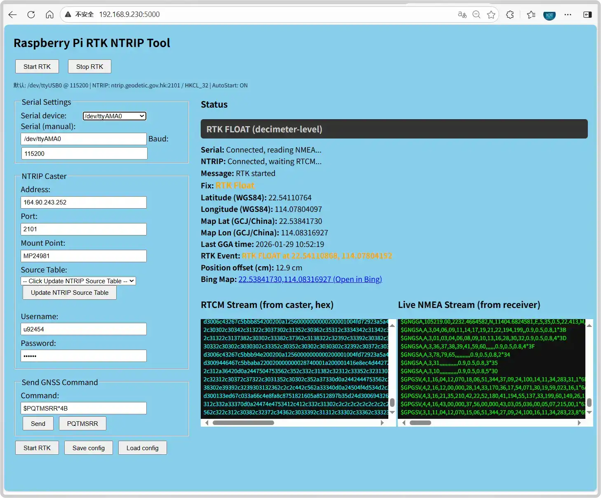Open the browser extensions puzzle icon
This screenshot has width=601, height=498.
[x=510, y=15]
